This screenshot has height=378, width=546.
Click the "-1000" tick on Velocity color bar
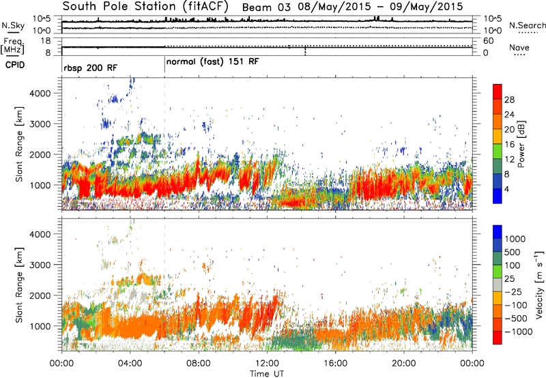click(x=519, y=332)
